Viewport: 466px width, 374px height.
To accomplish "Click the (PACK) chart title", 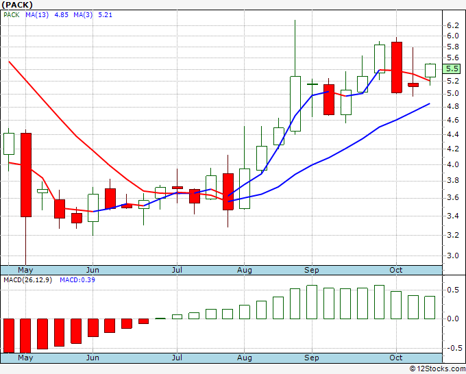I will pyautogui.click(x=17, y=5).
